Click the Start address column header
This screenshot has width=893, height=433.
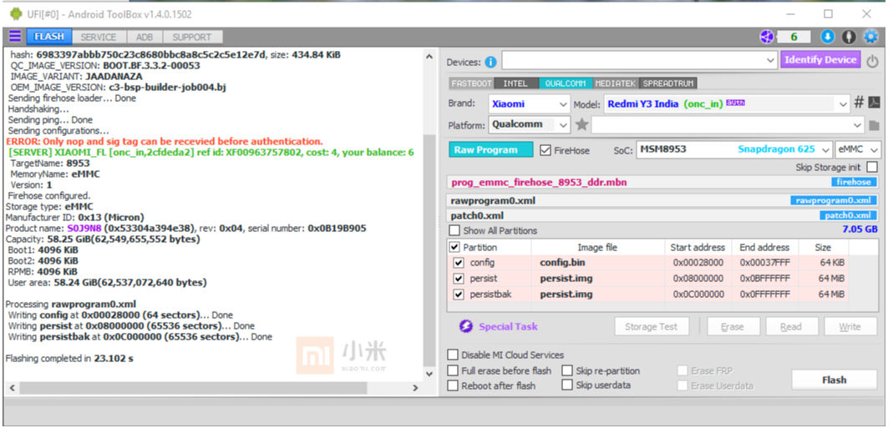pyautogui.click(x=698, y=248)
